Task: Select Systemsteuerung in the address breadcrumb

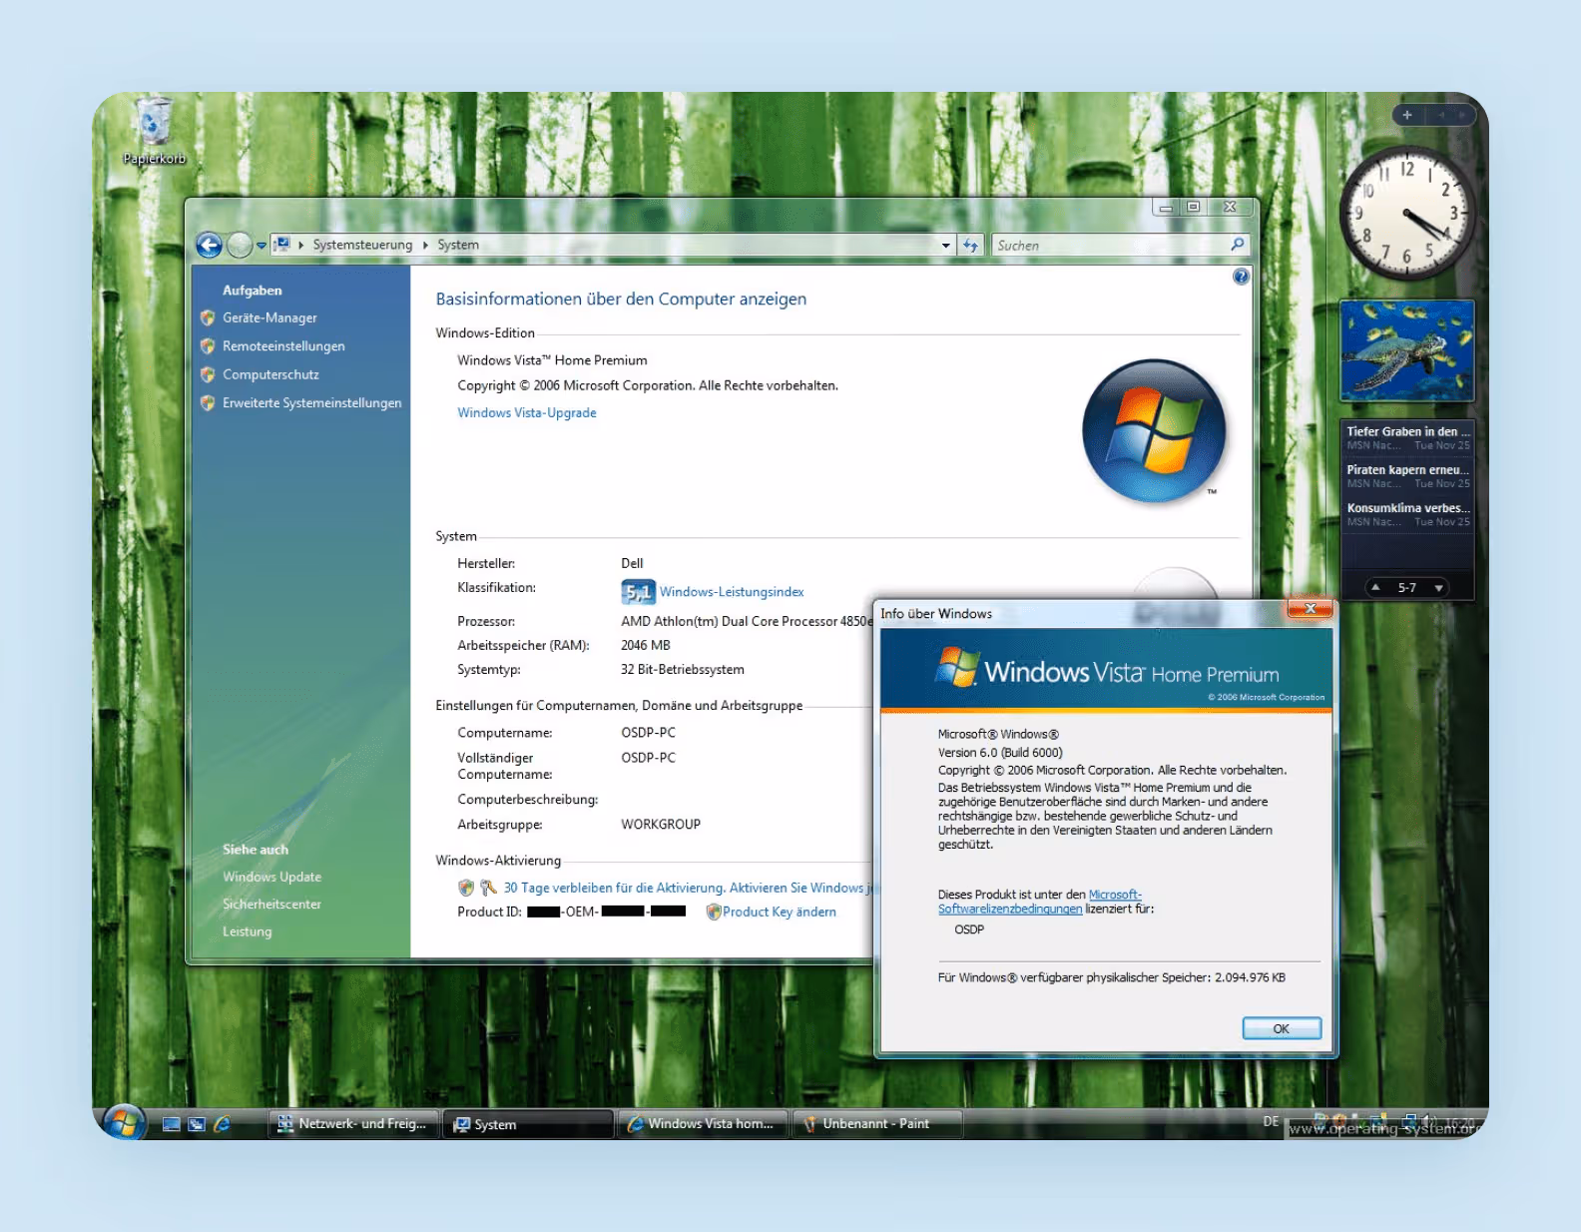Action: click(362, 245)
